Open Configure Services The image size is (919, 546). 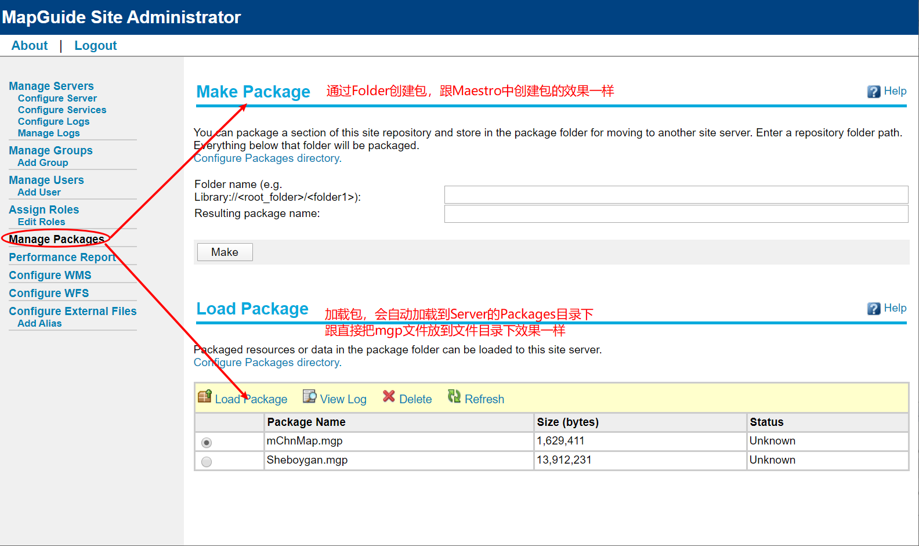(62, 110)
